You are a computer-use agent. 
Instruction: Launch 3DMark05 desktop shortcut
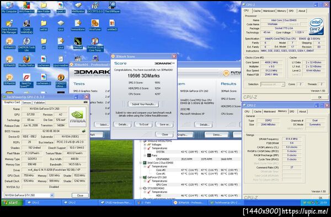coord(9,62)
